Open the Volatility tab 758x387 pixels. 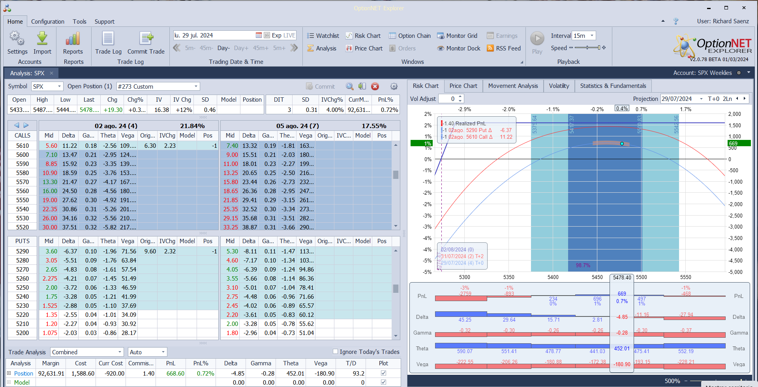coord(559,86)
